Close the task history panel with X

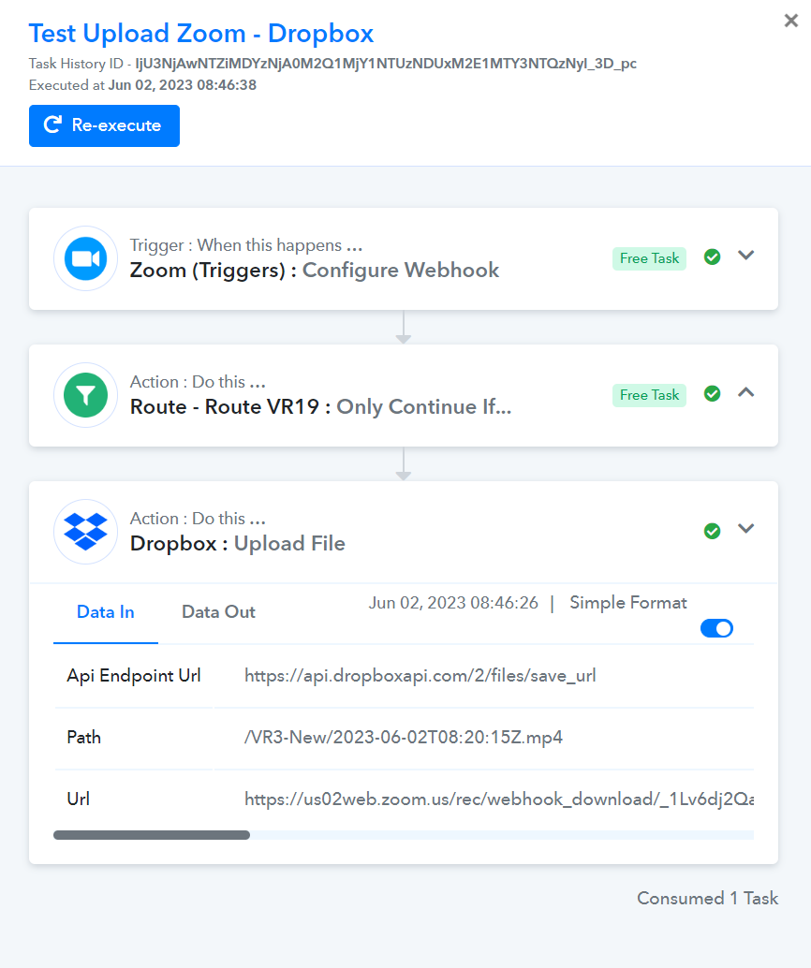click(x=790, y=21)
